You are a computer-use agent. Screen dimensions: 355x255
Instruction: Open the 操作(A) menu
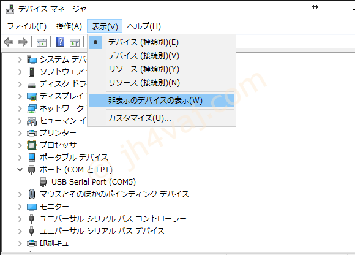(69, 26)
